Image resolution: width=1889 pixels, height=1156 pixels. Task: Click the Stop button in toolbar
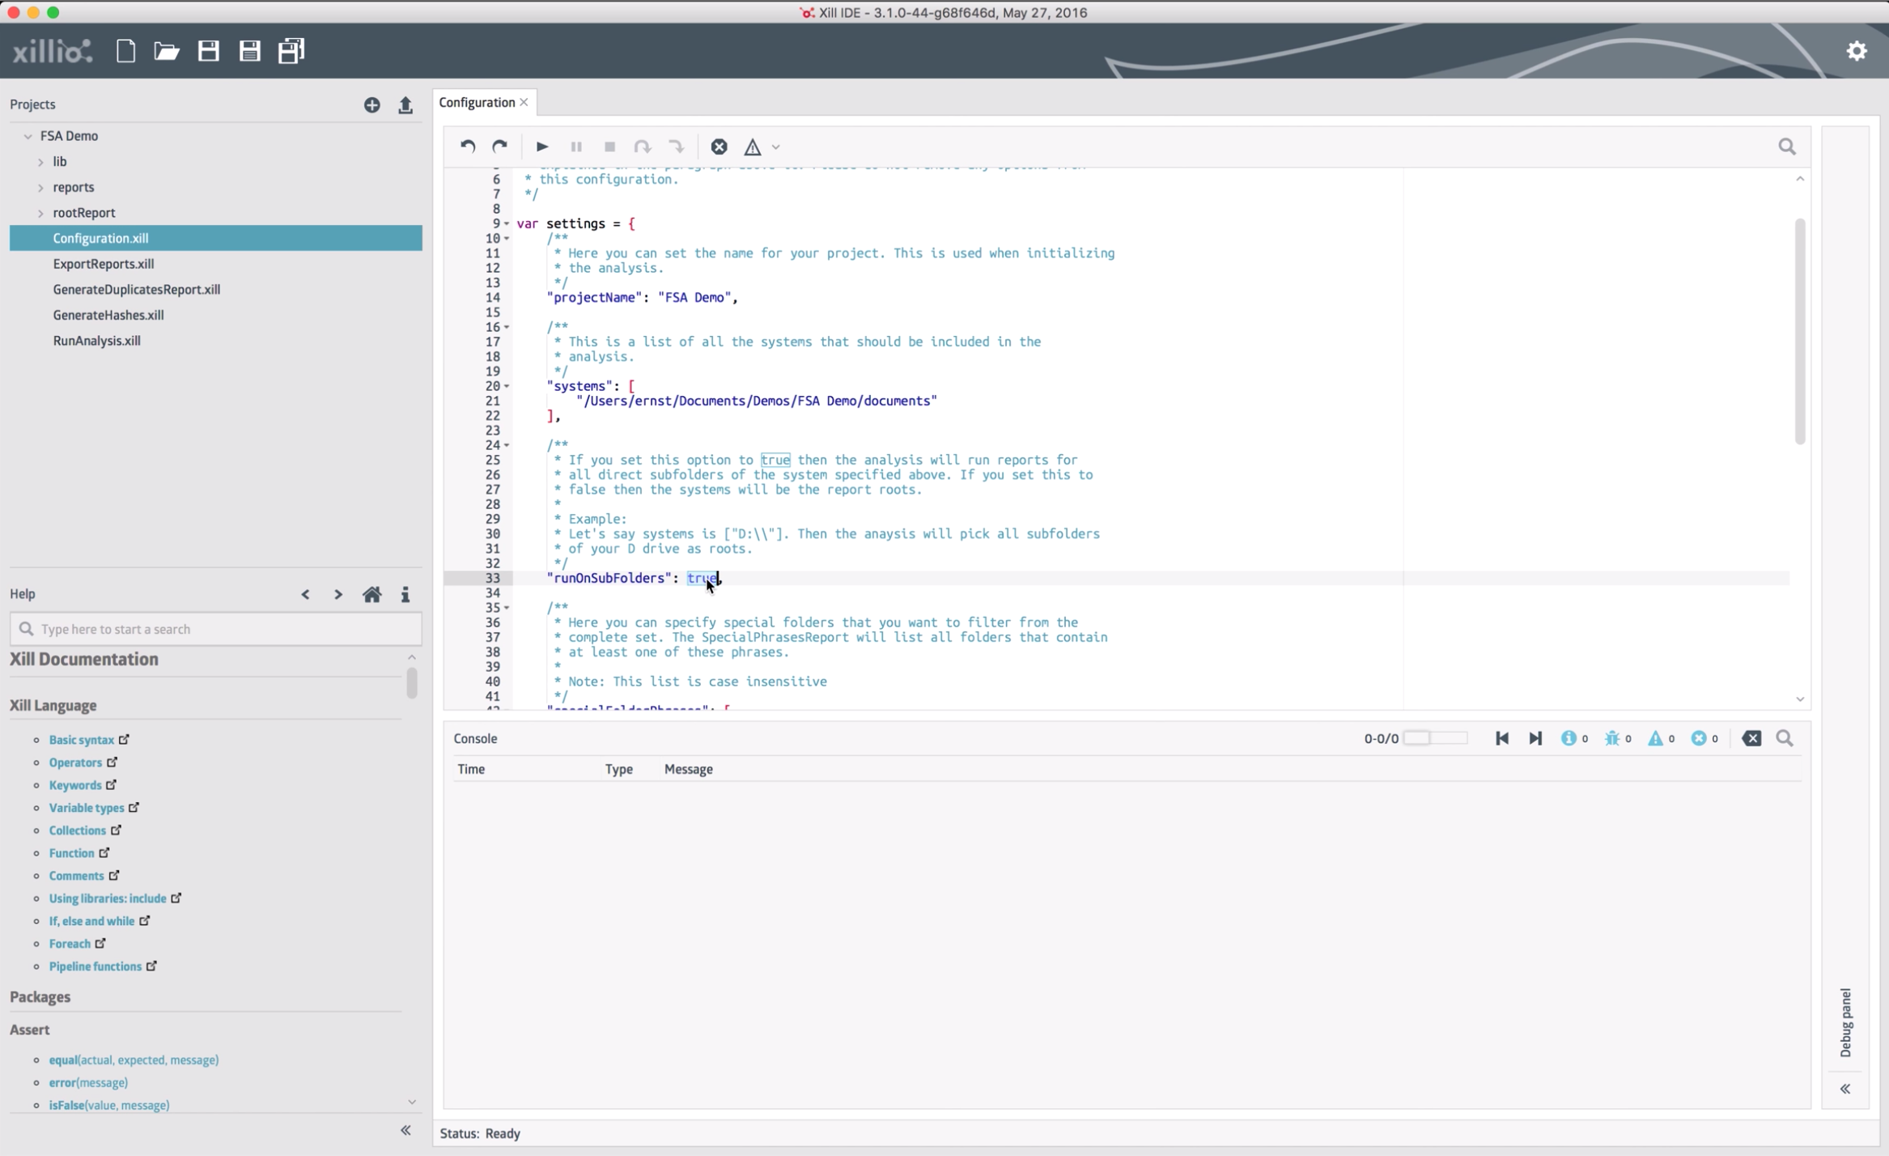[609, 147]
